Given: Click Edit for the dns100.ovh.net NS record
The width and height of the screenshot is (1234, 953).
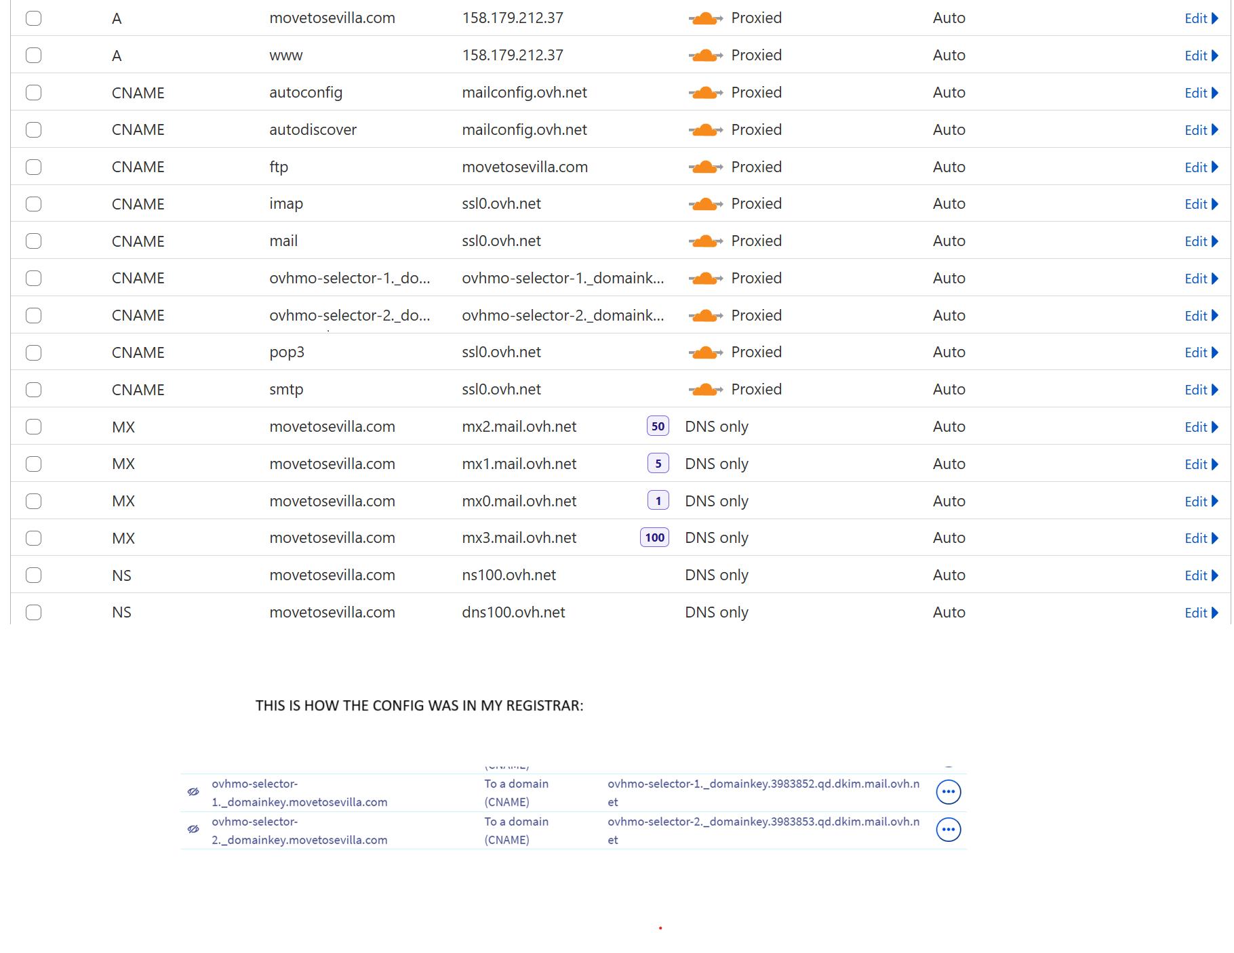Looking at the screenshot, I should coord(1201,613).
